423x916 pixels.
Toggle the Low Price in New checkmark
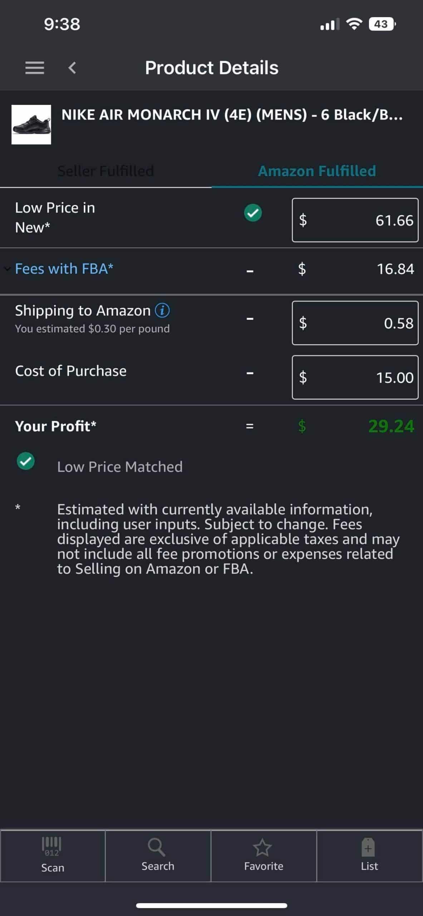(253, 213)
